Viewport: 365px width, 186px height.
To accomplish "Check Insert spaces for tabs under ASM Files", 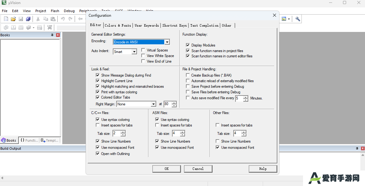I will (157, 125).
